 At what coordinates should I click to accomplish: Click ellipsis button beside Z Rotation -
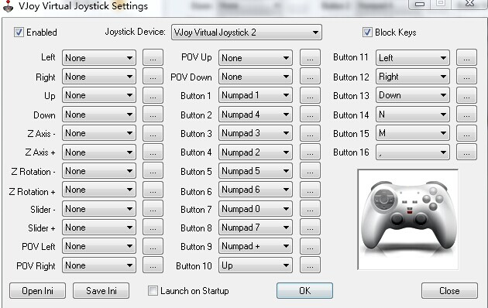pos(153,171)
